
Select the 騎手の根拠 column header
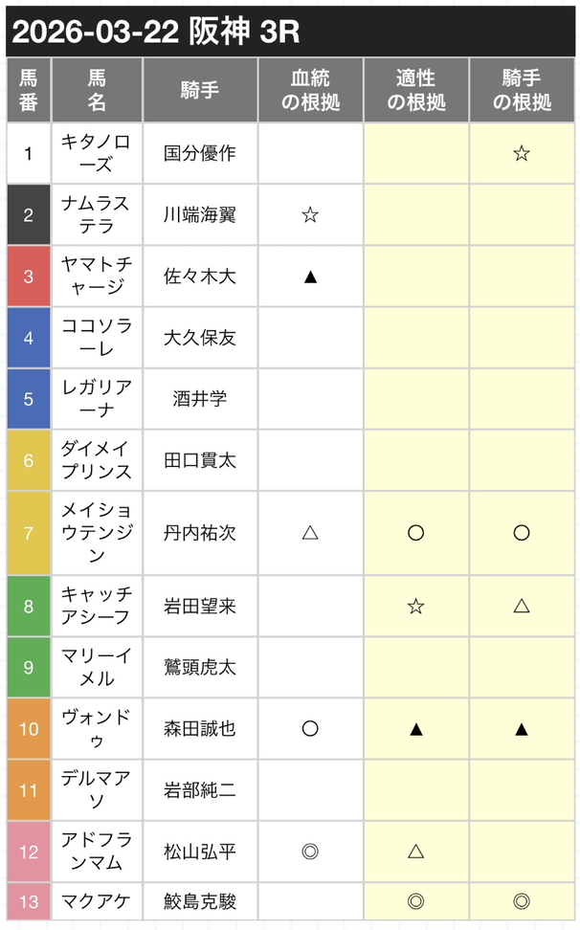(x=521, y=91)
